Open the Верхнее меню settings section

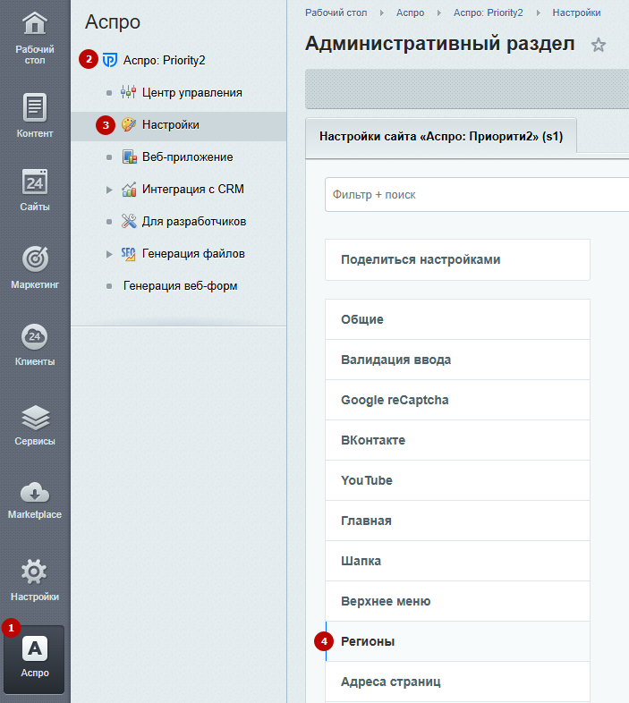pyautogui.click(x=457, y=601)
